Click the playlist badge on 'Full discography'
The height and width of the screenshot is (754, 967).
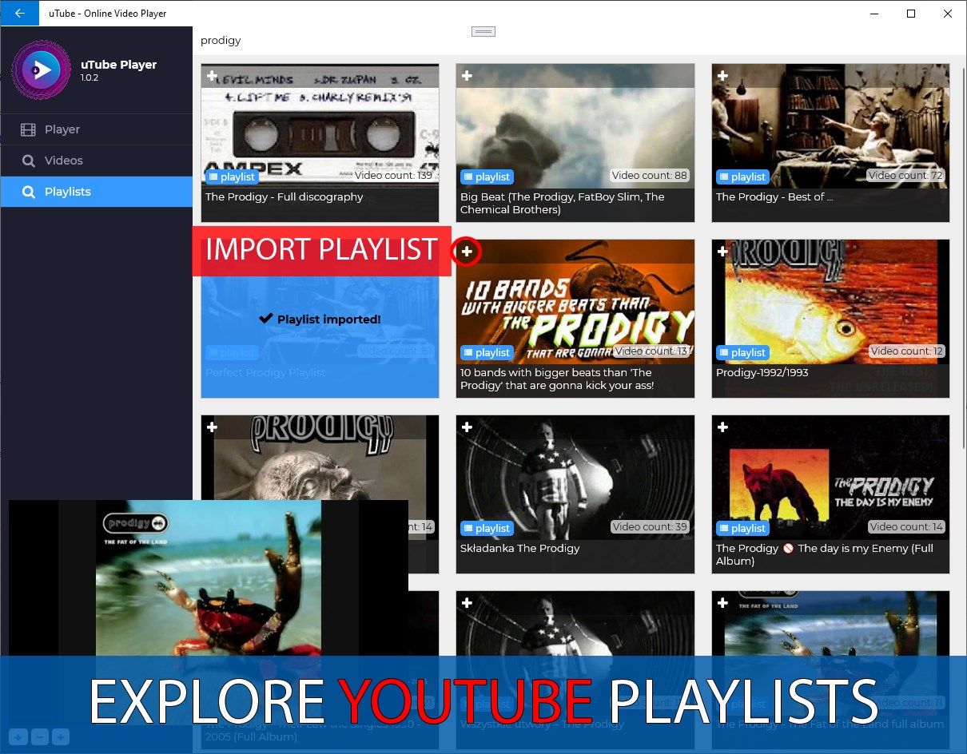pos(232,177)
